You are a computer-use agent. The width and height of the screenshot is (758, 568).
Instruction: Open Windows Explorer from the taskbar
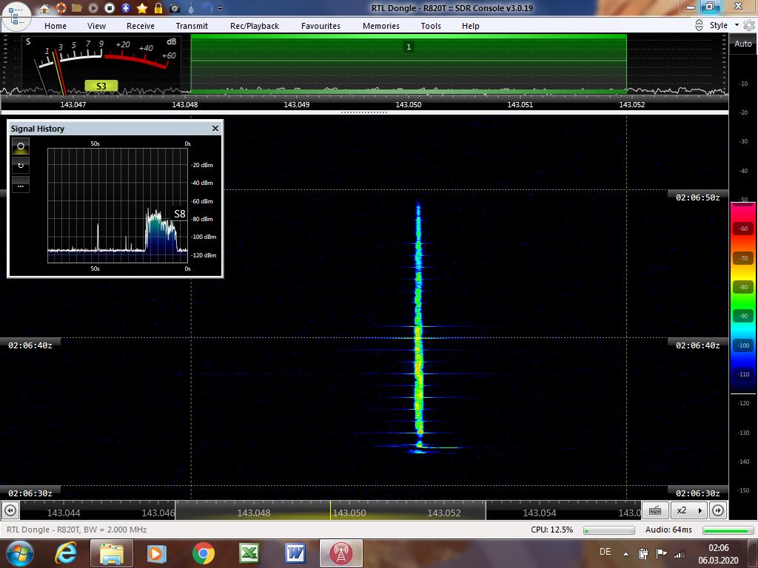(x=111, y=553)
